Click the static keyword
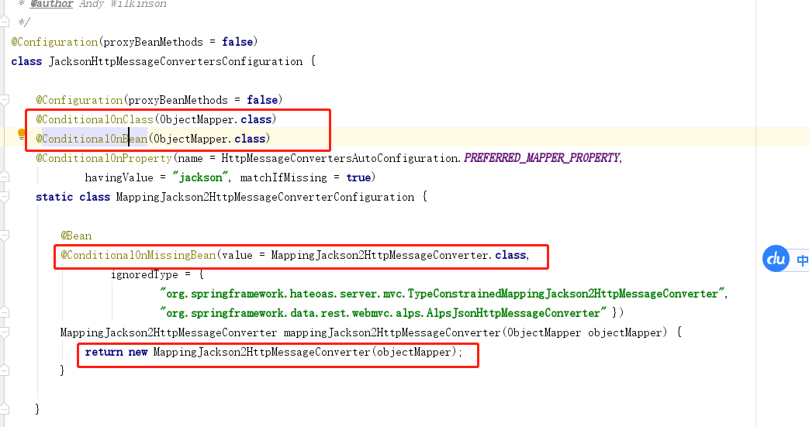Viewport: 809px width, 427px height. [54, 197]
